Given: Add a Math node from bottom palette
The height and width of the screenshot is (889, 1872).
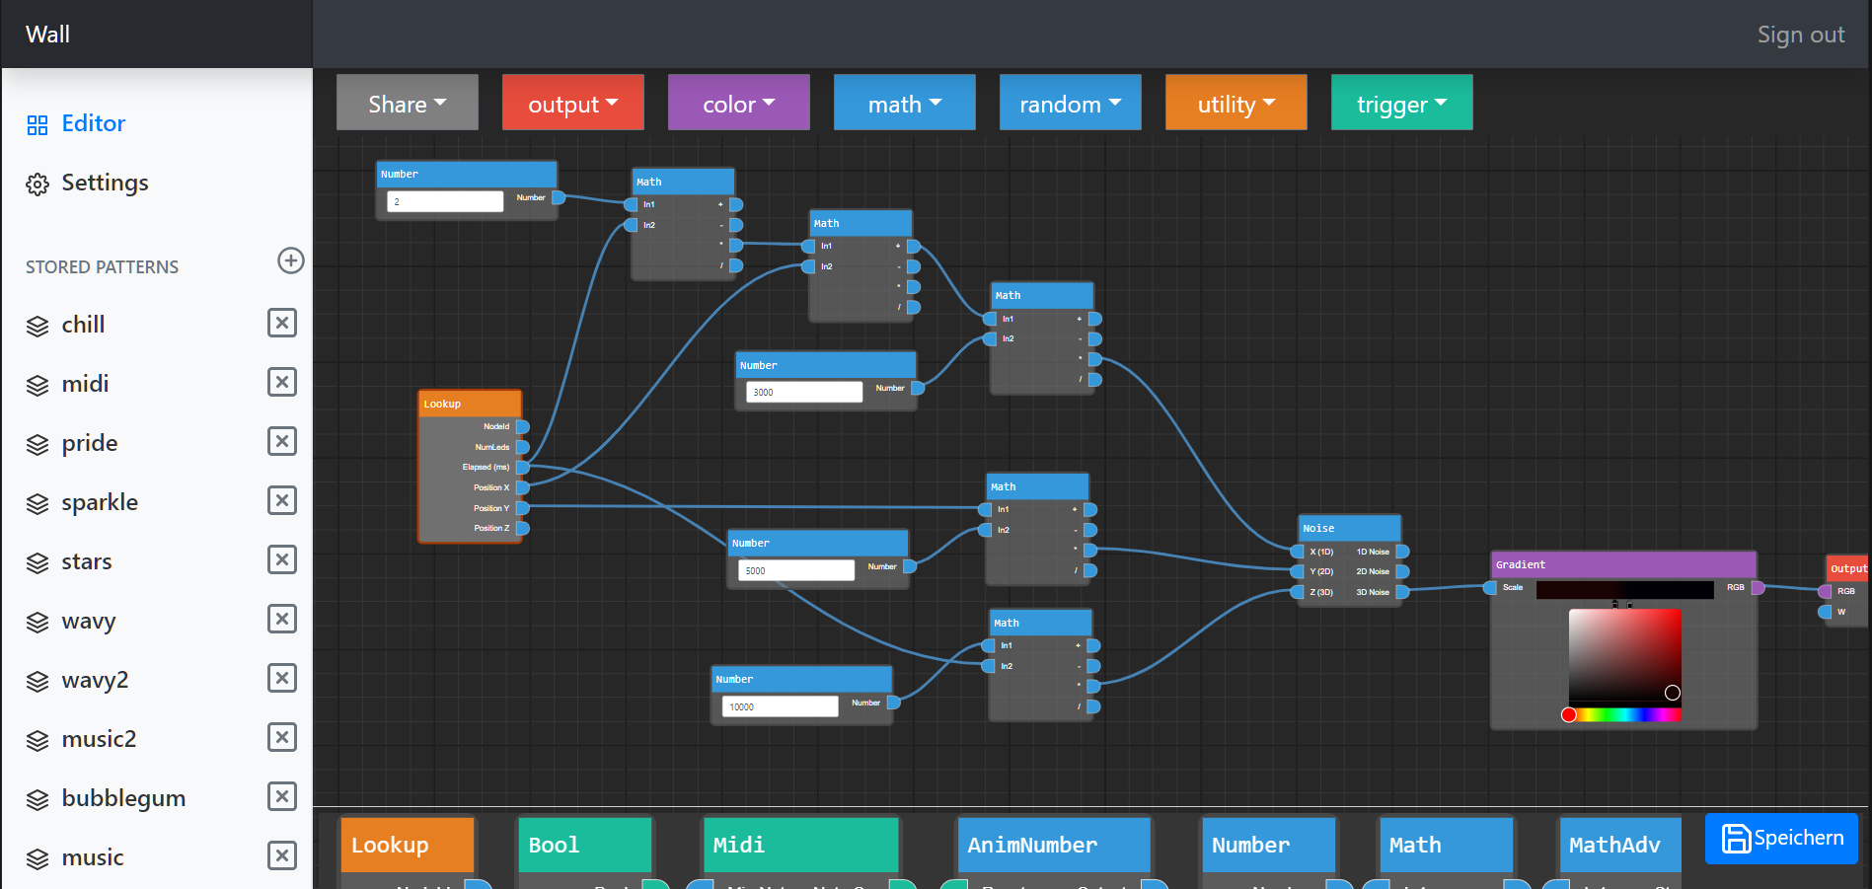Looking at the screenshot, I should click(1447, 845).
